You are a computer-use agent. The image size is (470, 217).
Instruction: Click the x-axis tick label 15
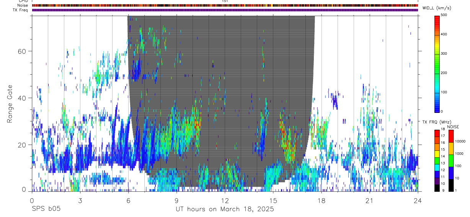pos(273,201)
